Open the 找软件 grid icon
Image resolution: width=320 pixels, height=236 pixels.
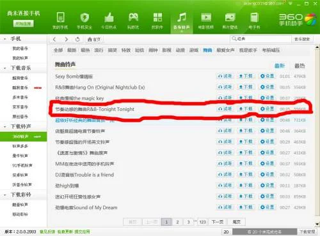[157, 20]
